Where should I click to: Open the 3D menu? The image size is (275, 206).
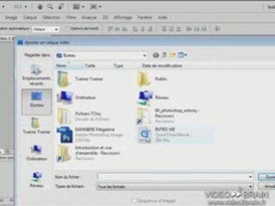click(105, 18)
